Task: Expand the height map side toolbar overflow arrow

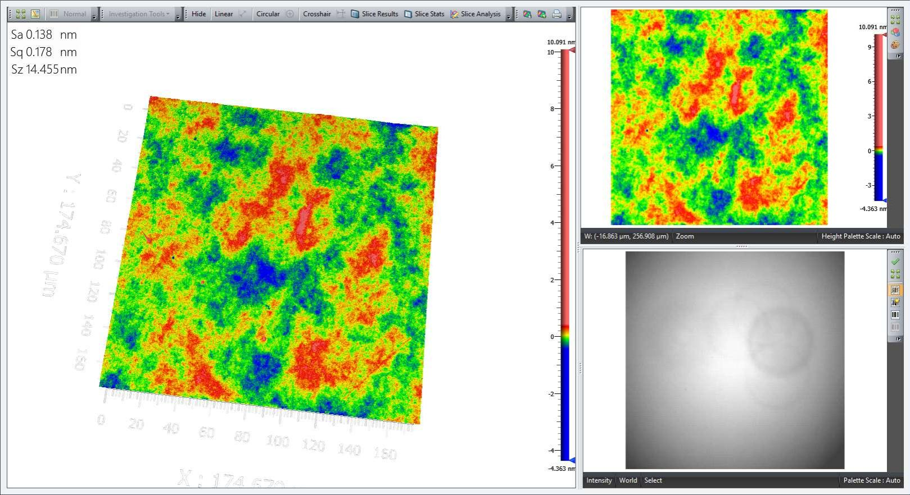Action: click(x=898, y=56)
